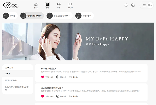This screenshot has height=105, width=156.
Task: Click the カテゴリ sidebar heading
Action: tap(9, 67)
